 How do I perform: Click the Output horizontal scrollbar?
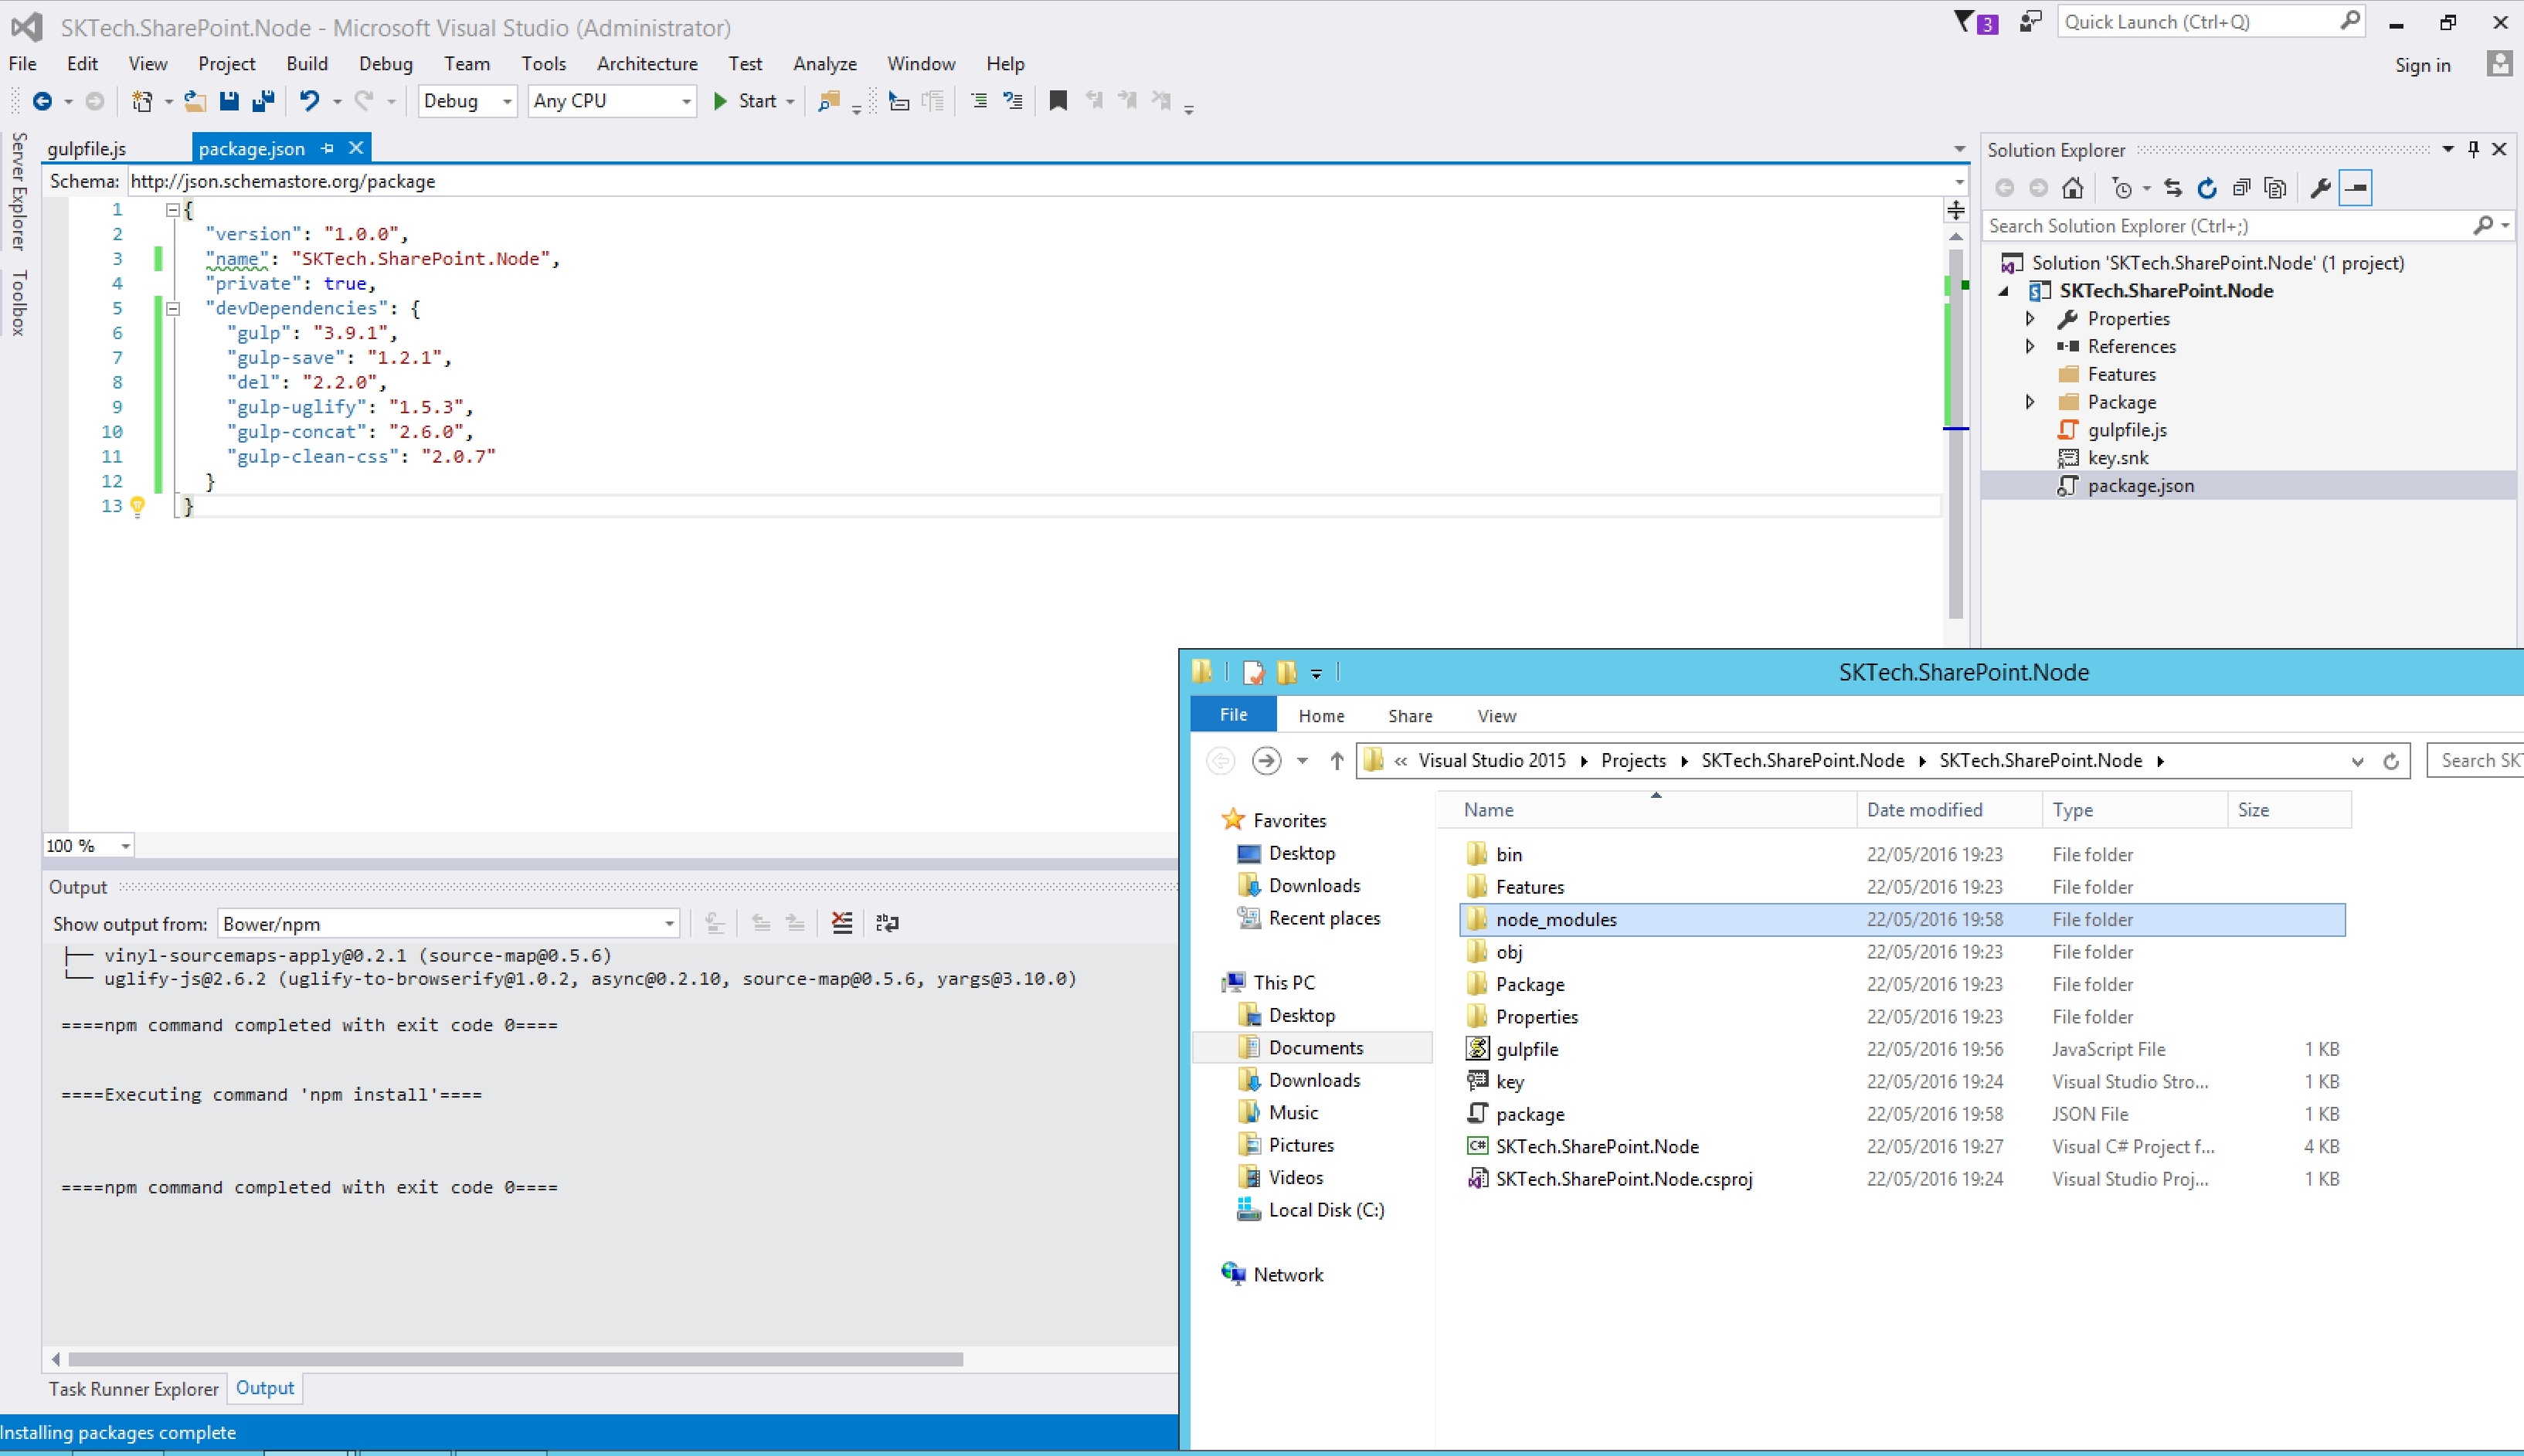point(516,1359)
